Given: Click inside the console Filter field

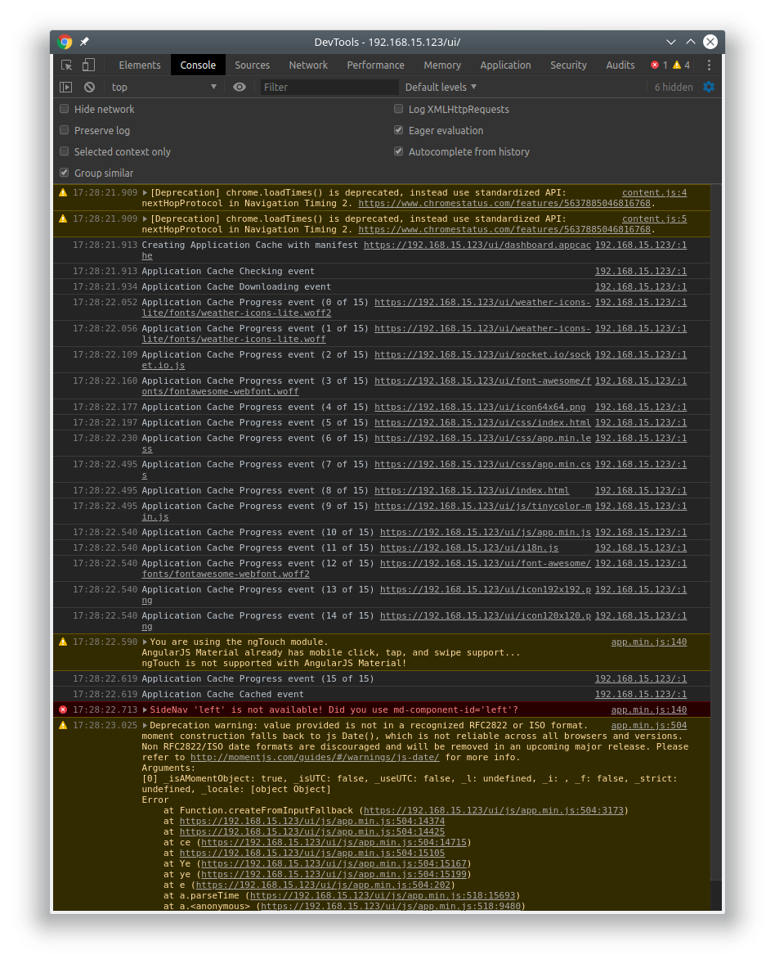Looking at the screenshot, I should click(329, 87).
